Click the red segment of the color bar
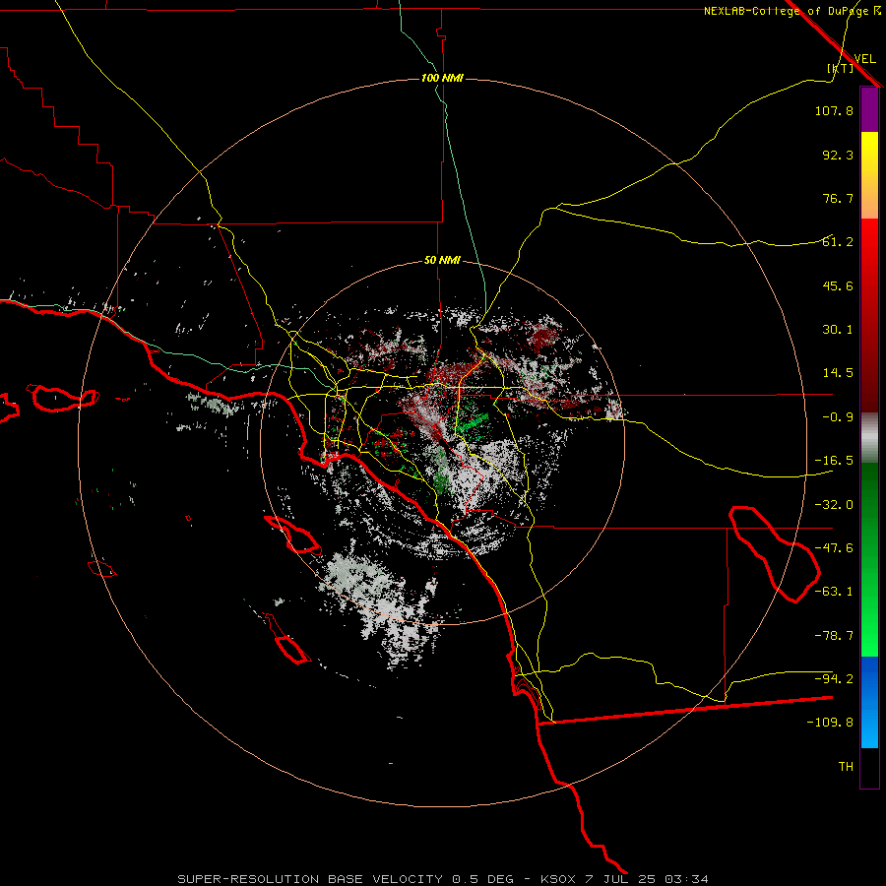This screenshot has width=886, height=886. tap(869, 315)
